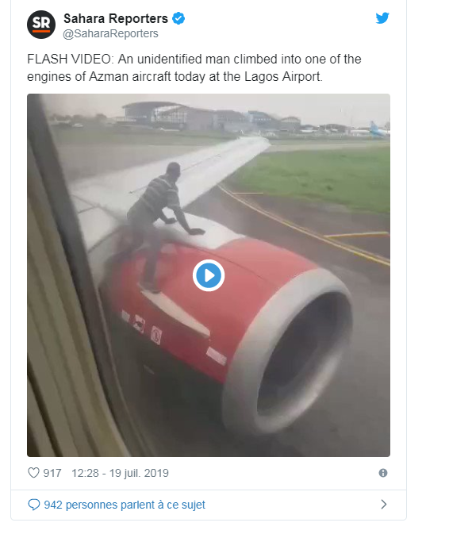Click the tweet text starting 'FLASH VIDEO'
Screen dimensions: 472x534
[194, 67]
